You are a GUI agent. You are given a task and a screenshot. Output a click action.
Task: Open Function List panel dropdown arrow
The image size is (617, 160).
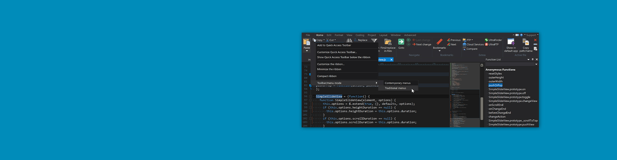click(x=528, y=60)
